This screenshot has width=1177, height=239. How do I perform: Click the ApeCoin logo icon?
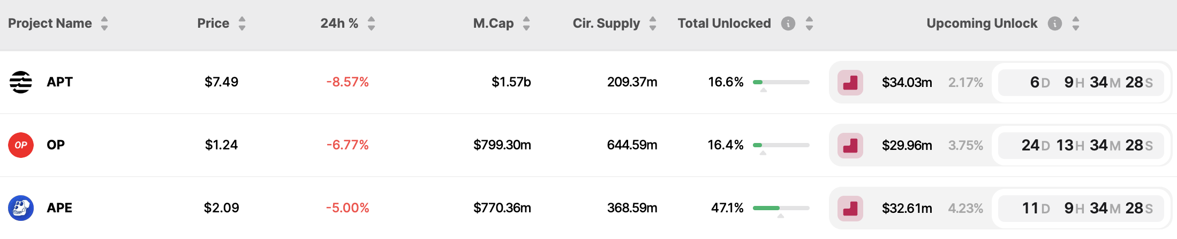coord(21,208)
